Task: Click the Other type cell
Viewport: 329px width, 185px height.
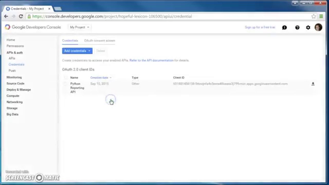Action: coord(135,84)
